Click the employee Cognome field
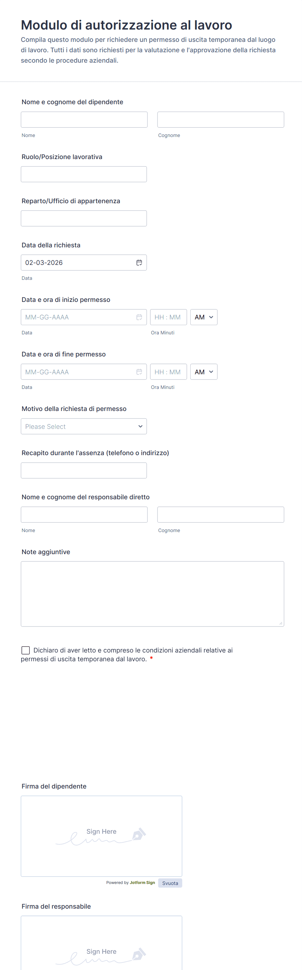The image size is (302, 970). [x=220, y=119]
